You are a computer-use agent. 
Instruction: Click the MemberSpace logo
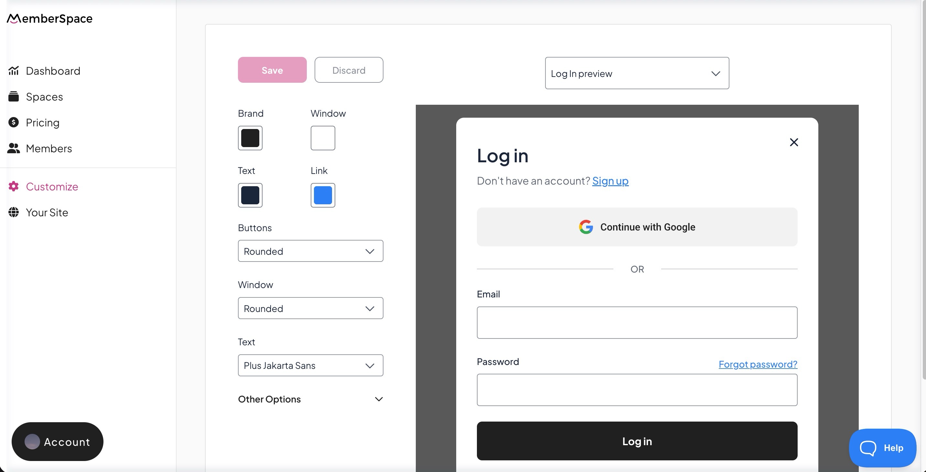pyautogui.click(x=49, y=18)
